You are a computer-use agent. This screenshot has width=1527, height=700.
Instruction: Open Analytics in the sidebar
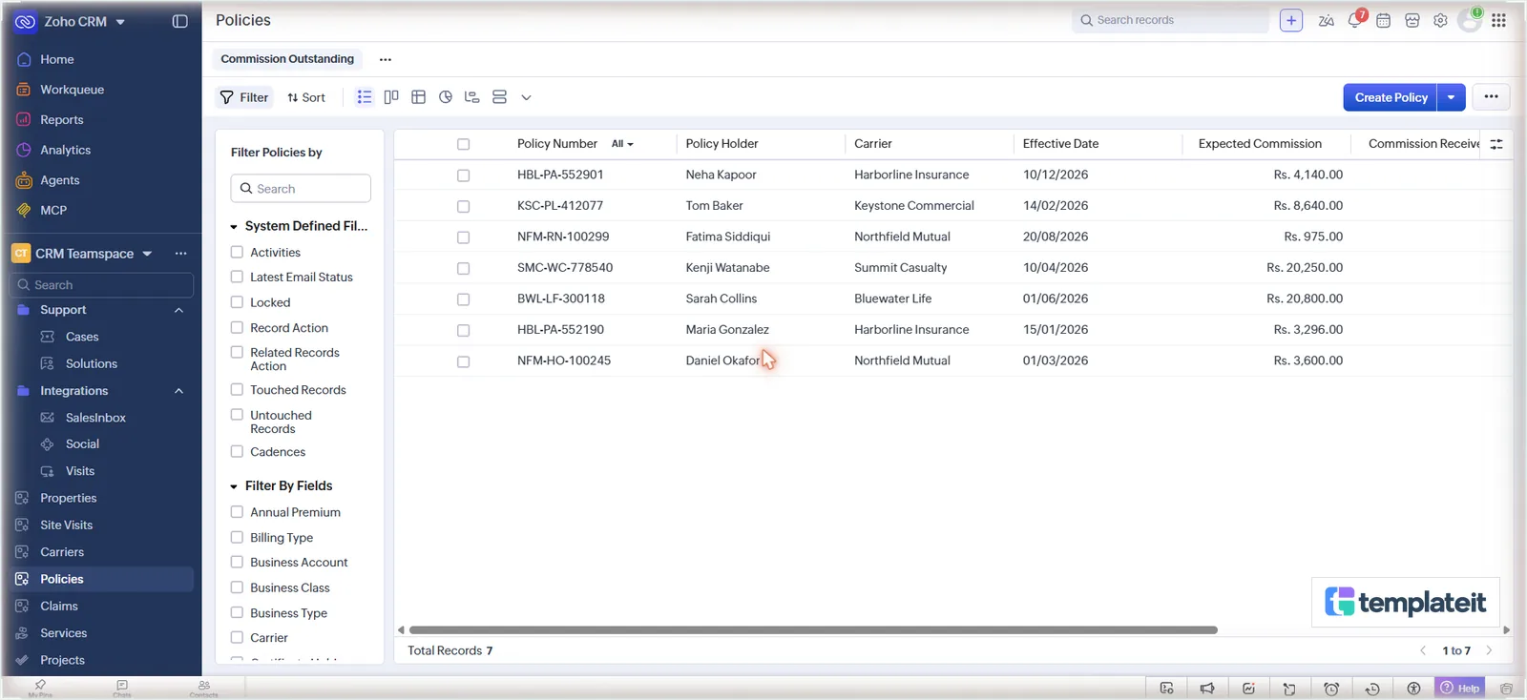[x=65, y=150]
